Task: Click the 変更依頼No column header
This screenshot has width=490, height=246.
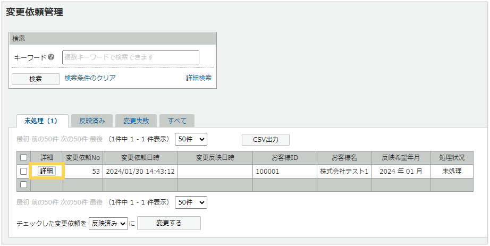Action: (x=82, y=158)
